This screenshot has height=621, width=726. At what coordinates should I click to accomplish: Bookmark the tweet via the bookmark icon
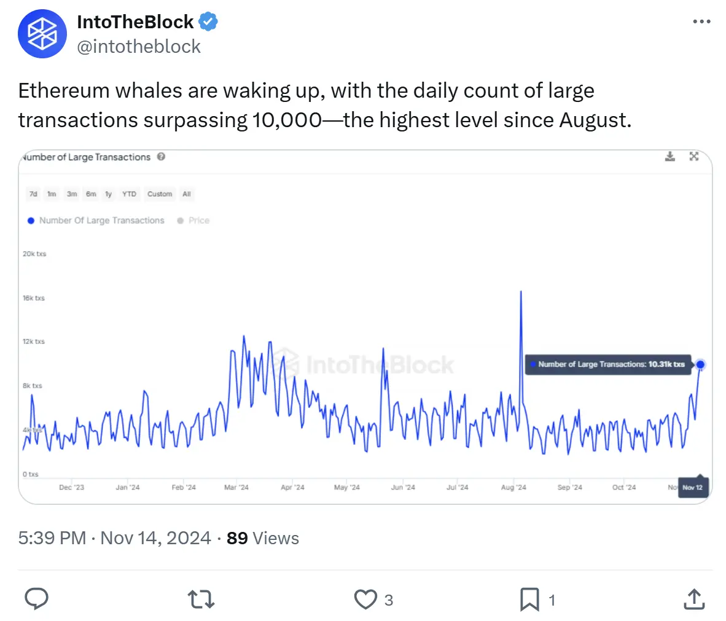coord(531,599)
